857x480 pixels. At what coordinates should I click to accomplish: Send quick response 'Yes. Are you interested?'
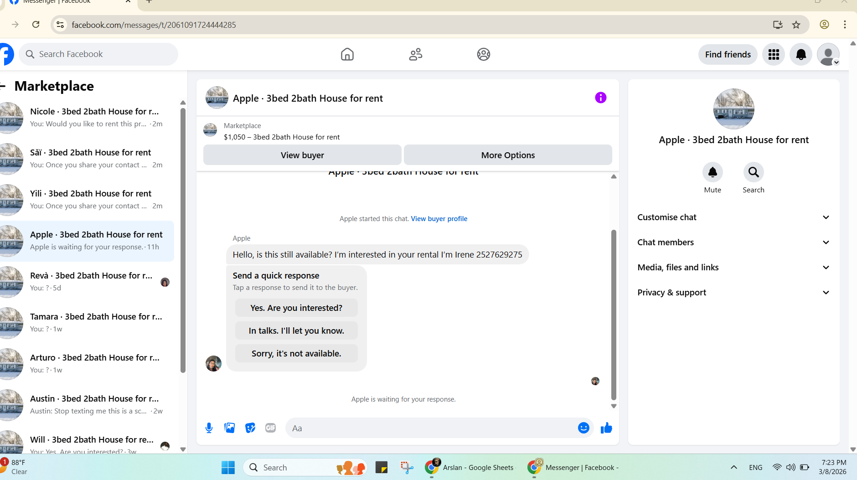click(x=296, y=308)
